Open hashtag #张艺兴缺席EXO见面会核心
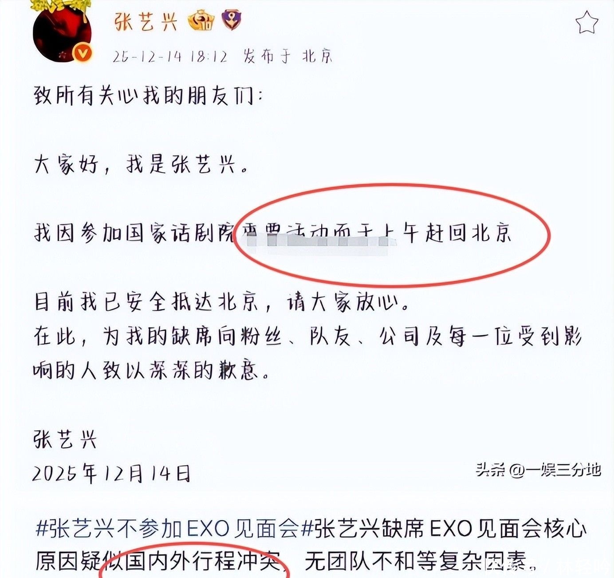Viewport: 614px width, 578px height. (x=444, y=529)
